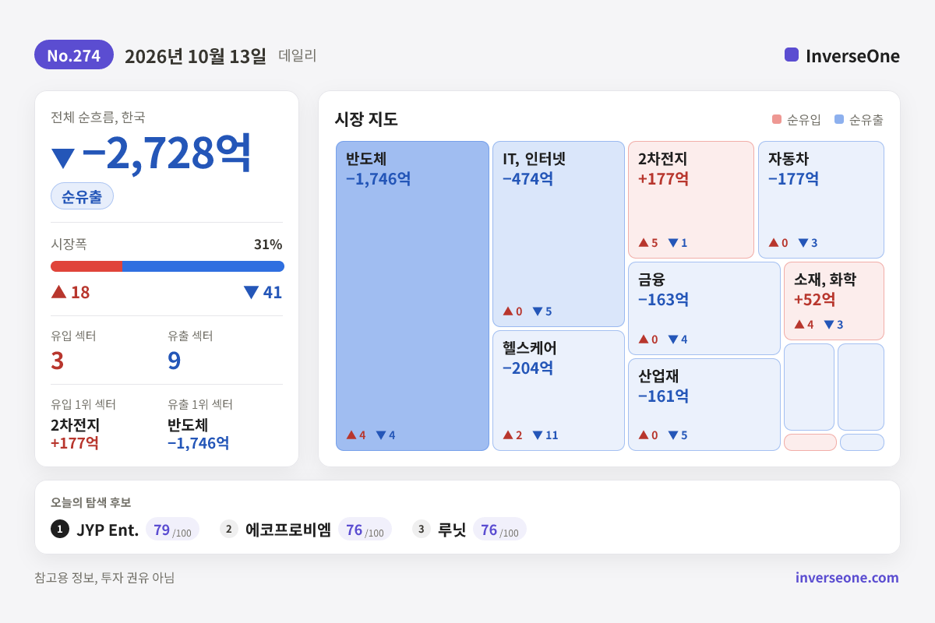Click the 유입 섹터 count 3
Image resolution: width=935 pixels, height=623 pixels.
point(57,361)
